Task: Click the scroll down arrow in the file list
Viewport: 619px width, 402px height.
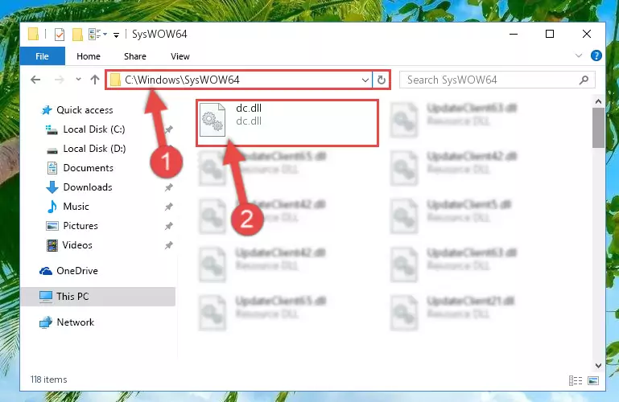Action: click(598, 366)
